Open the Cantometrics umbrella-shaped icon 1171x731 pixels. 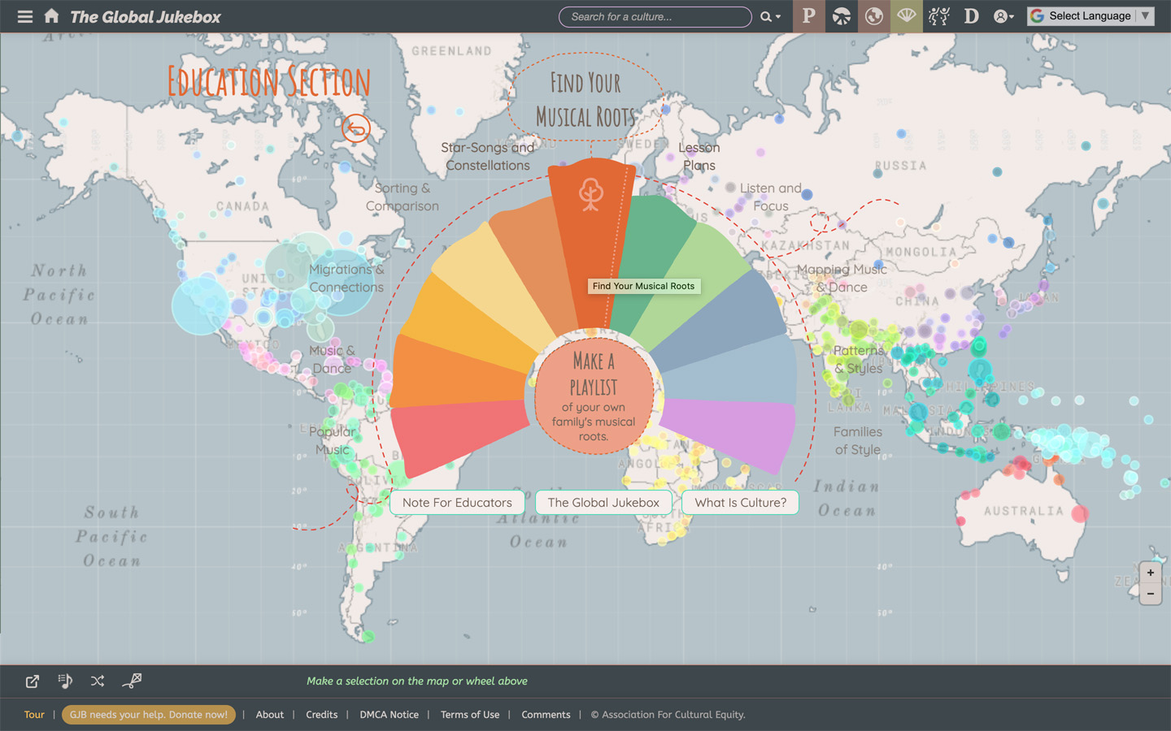click(842, 16)
